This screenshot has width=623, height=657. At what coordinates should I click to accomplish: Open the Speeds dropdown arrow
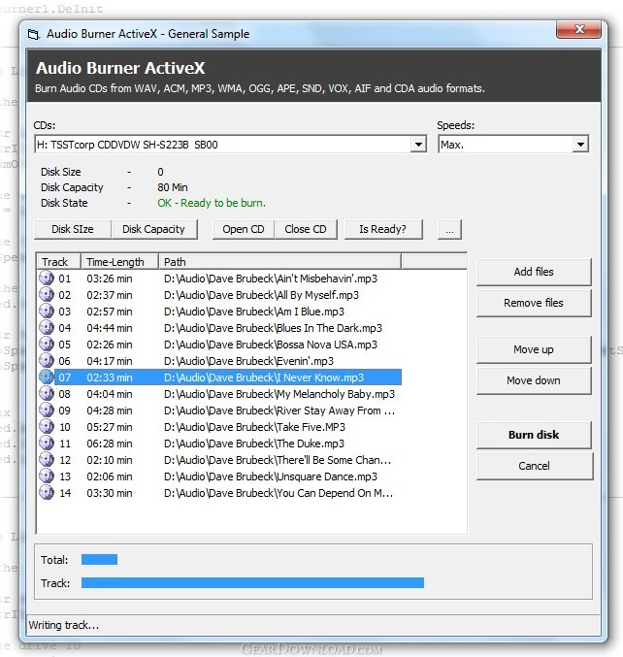pos(580,145)
